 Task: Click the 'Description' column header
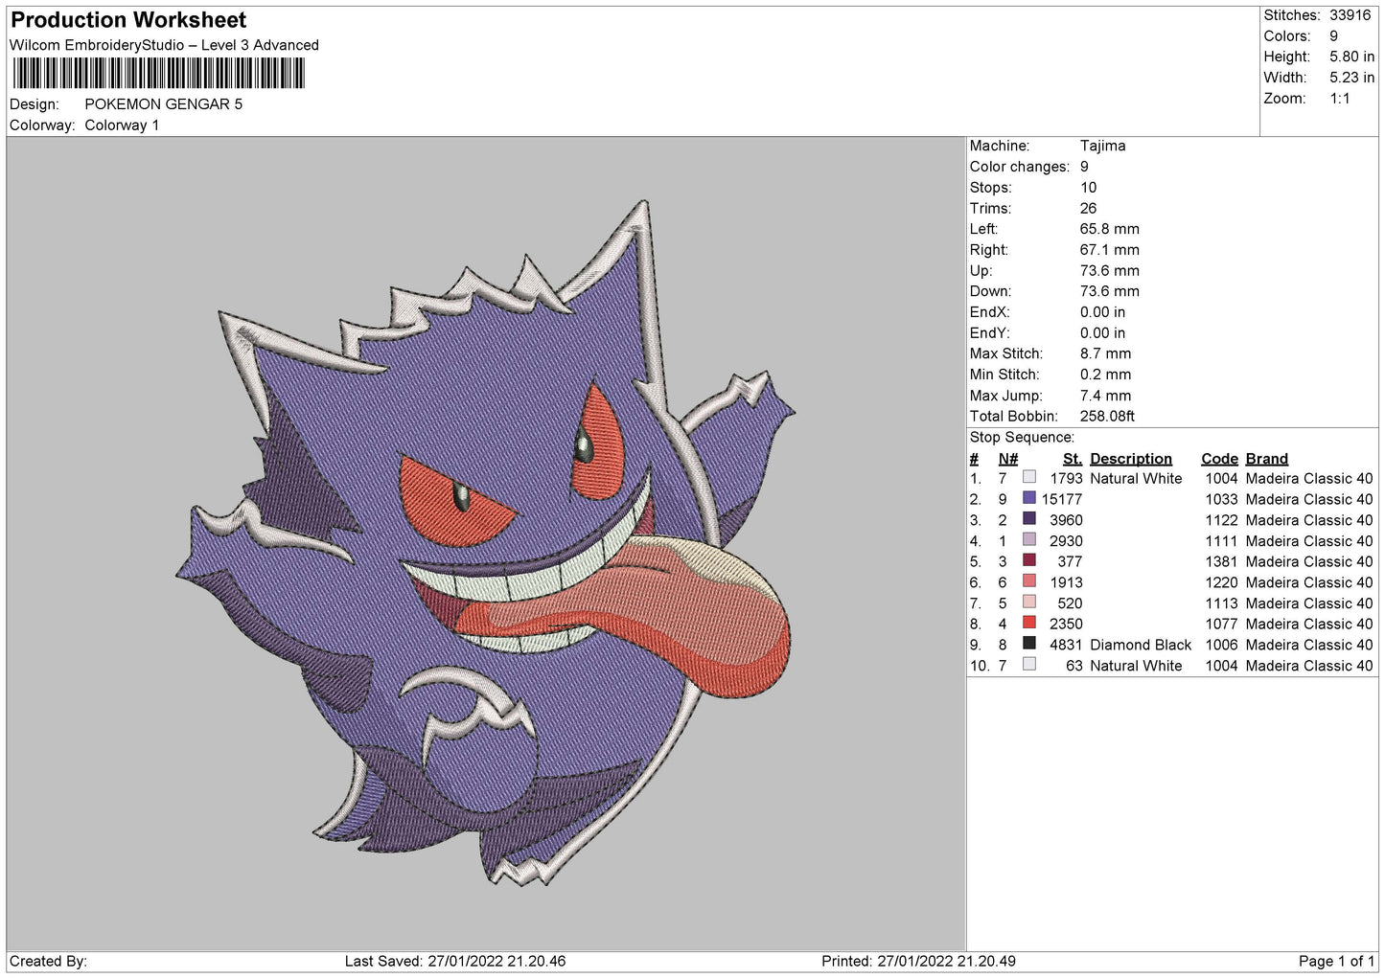[x=1131, y=459]
